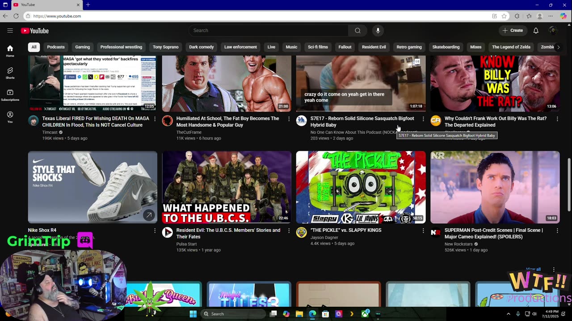
Task: Open options for SUPERMAN Post-Credit video
Action: (x=557, y=231)
